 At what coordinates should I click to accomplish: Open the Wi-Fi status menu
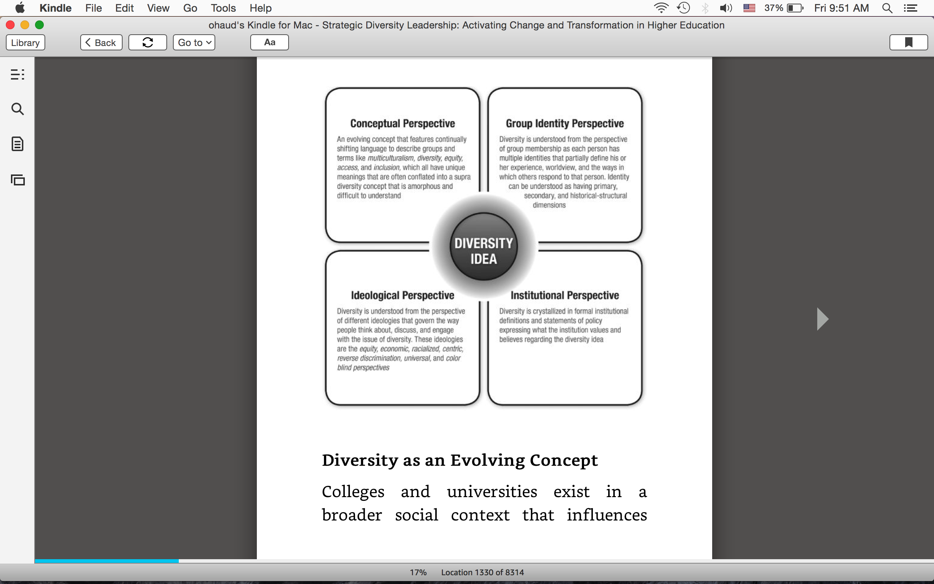coord(661,8)
